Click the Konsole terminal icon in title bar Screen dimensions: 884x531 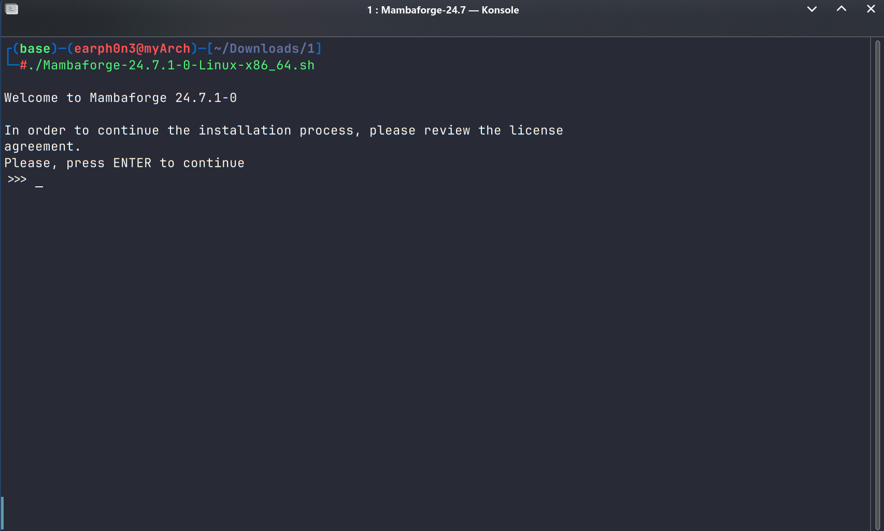(x=11, y=9)
